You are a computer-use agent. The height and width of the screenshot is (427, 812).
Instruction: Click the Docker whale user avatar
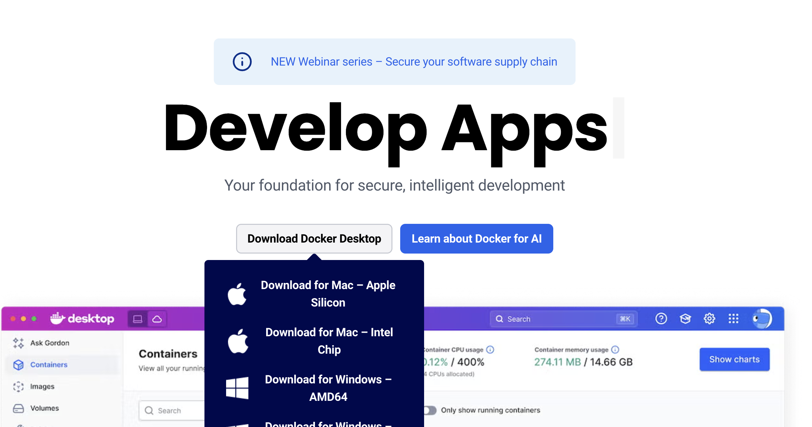coord(762,319)
